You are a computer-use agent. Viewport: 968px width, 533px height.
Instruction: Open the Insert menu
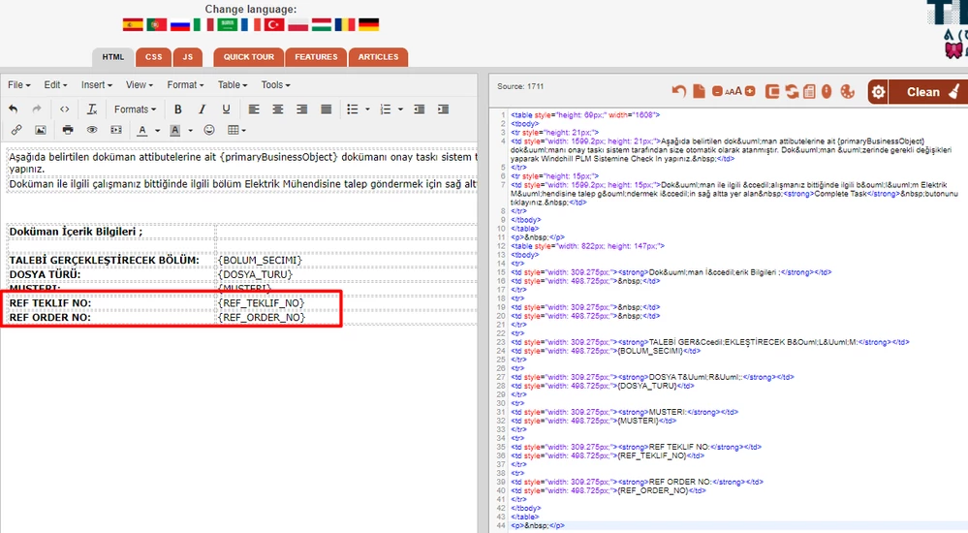point(96,84)
